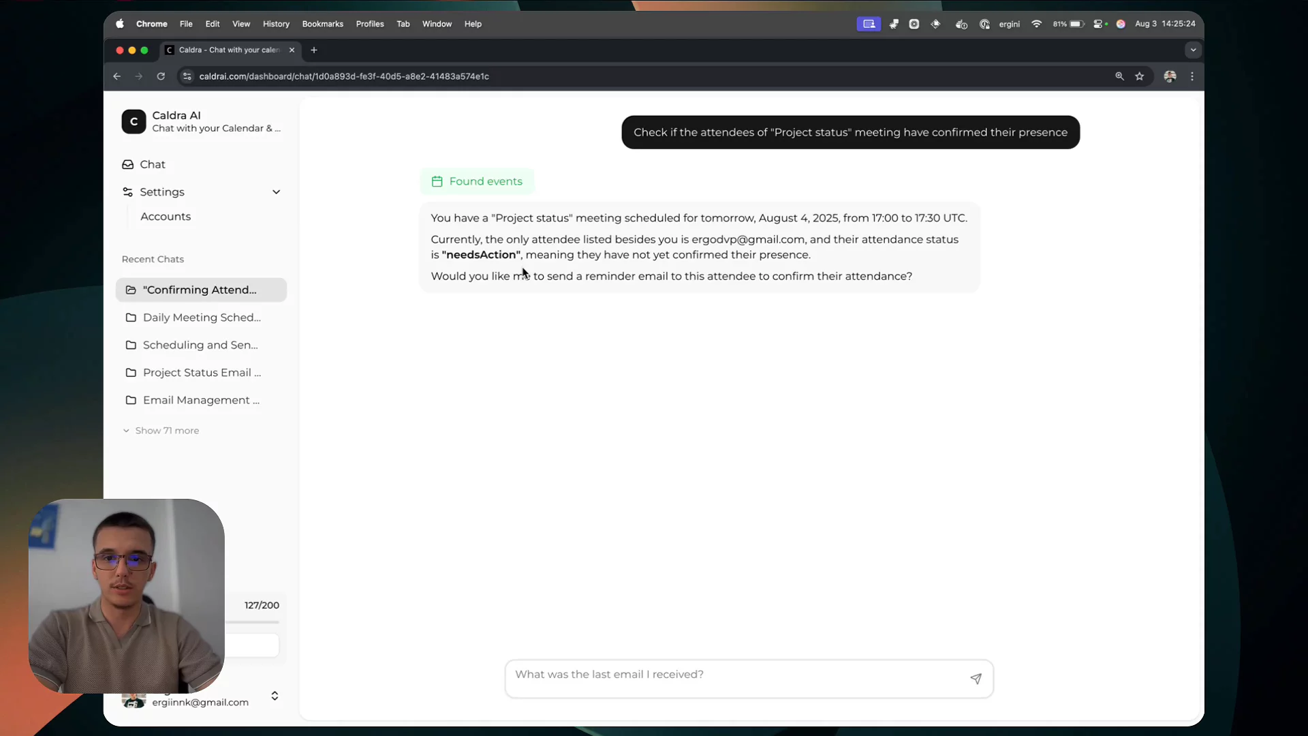The height and width of the screenshot is (736, 1308).
Task: Bookmark page with the star icon
Action: 1140,76
